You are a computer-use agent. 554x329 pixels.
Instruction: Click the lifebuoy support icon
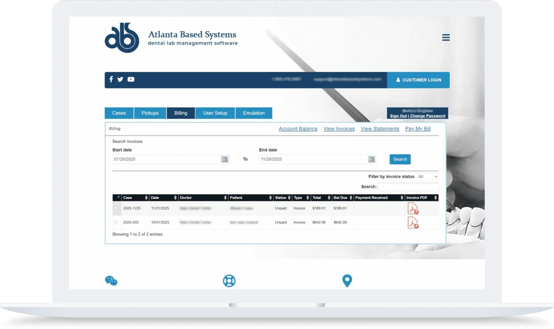pos(229,281)
